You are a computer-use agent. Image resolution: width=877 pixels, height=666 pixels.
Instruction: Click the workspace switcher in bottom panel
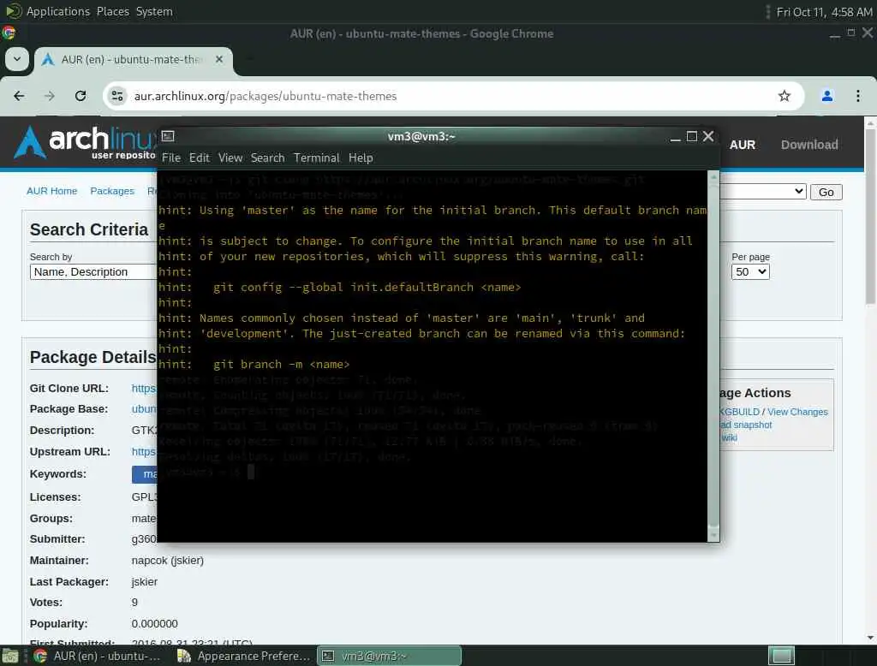pos(781,656)
